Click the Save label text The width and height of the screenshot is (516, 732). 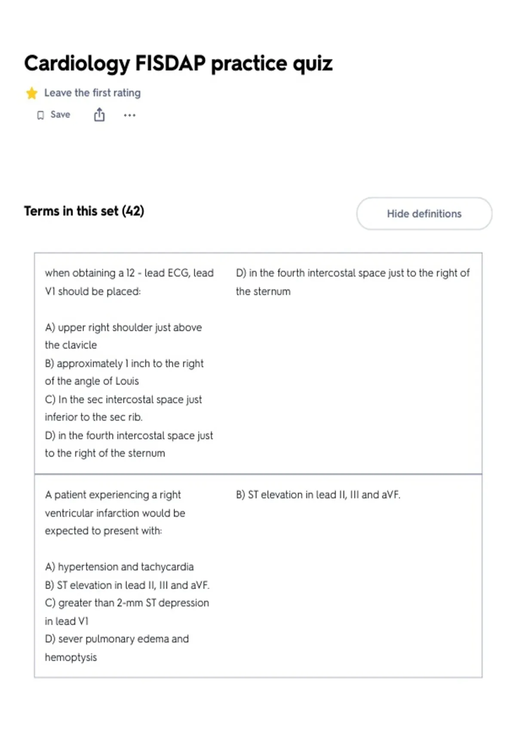60,115
